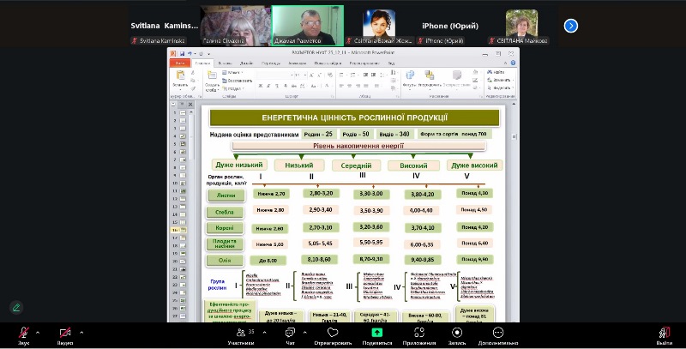This screenshot has width=686, height=349.
Task: Switch to the Вид ribbon tab
Action: pos(391,63)
